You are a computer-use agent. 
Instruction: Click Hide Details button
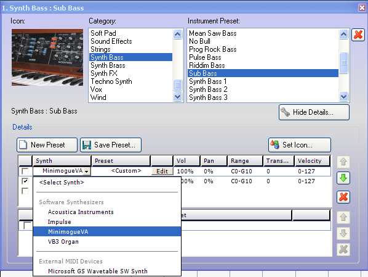click(314, 112)
